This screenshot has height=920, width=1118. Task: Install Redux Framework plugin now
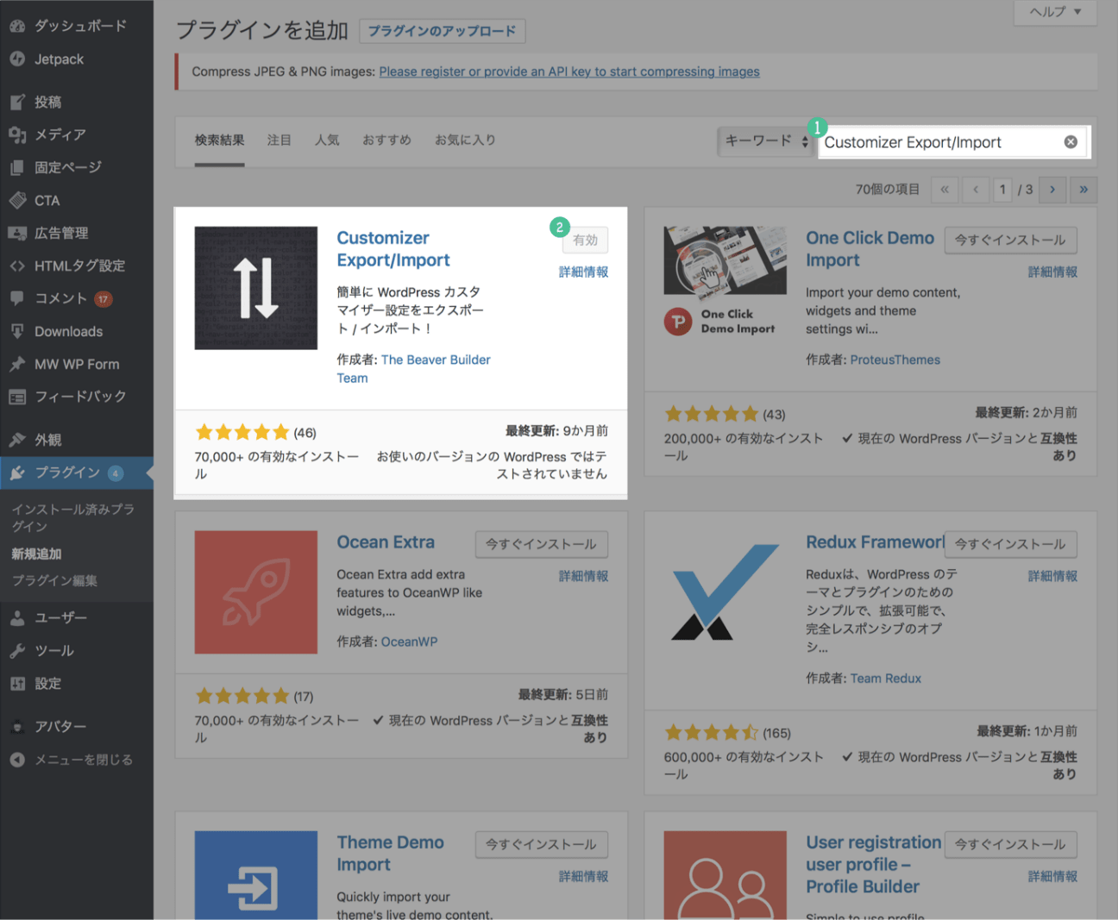(1010, 544)
